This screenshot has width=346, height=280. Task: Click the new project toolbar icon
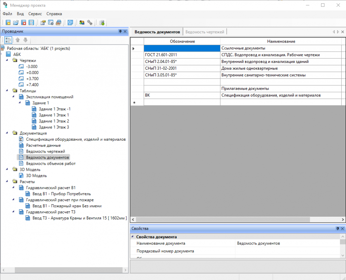tap(8, 23)
